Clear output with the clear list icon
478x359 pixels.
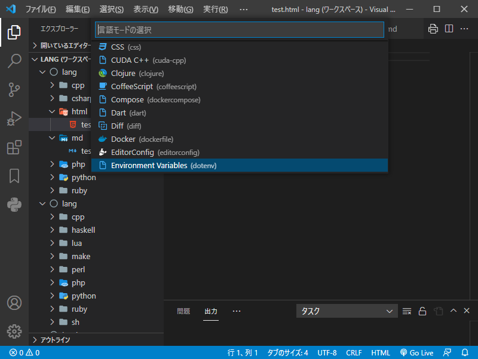pyautogui.click(x=407, y=311)
